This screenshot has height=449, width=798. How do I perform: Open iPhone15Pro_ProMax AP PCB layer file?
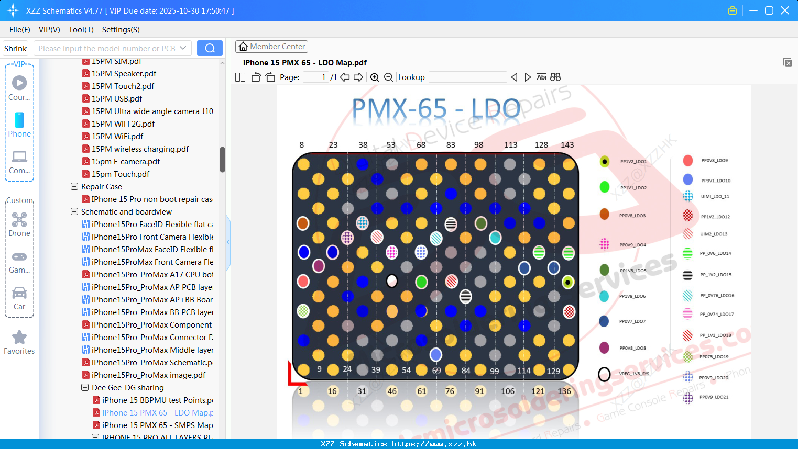pos(152,287)
